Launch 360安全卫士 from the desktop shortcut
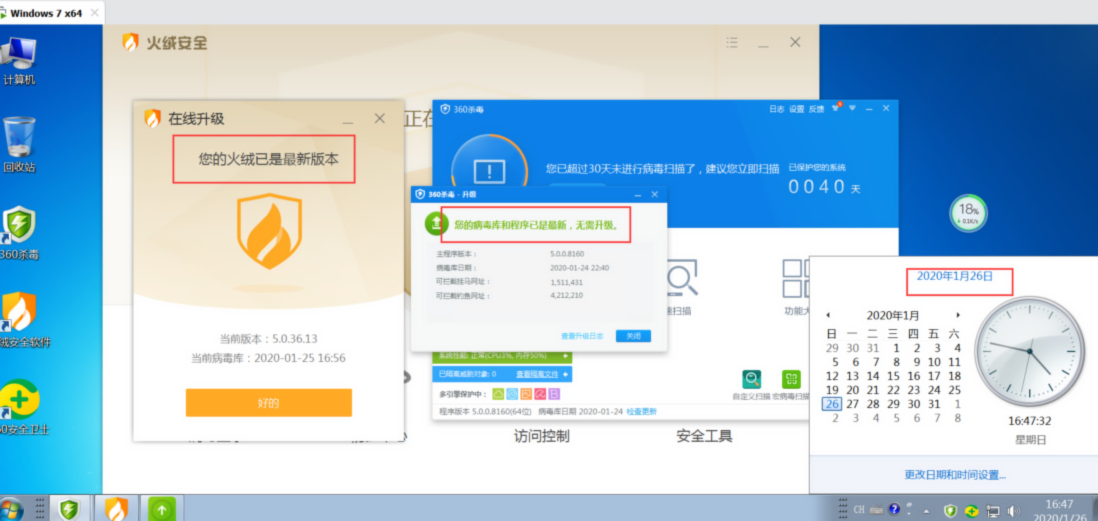 coord(20,407)
